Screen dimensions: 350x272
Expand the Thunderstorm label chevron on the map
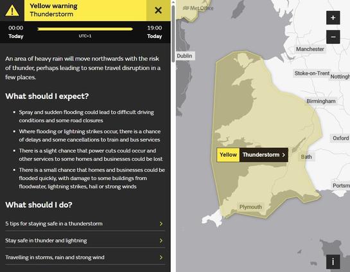[x=284, y=155]
